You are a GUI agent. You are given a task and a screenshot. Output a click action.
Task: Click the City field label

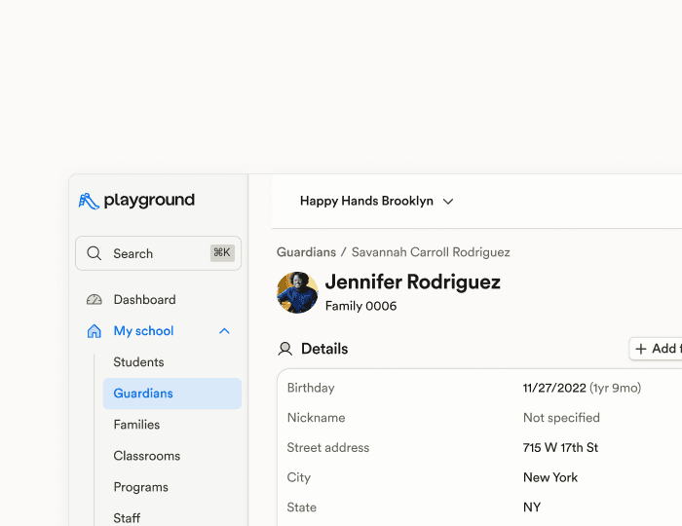coord(299,477)
